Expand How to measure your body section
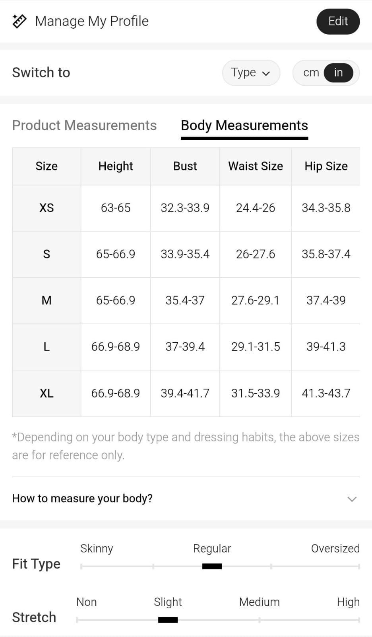This screenshot has height=637, width=372. [82, 498]
